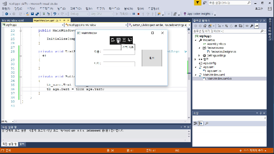
Task: Click the Display Layout Adorners icon
Action: pos(124,40)
